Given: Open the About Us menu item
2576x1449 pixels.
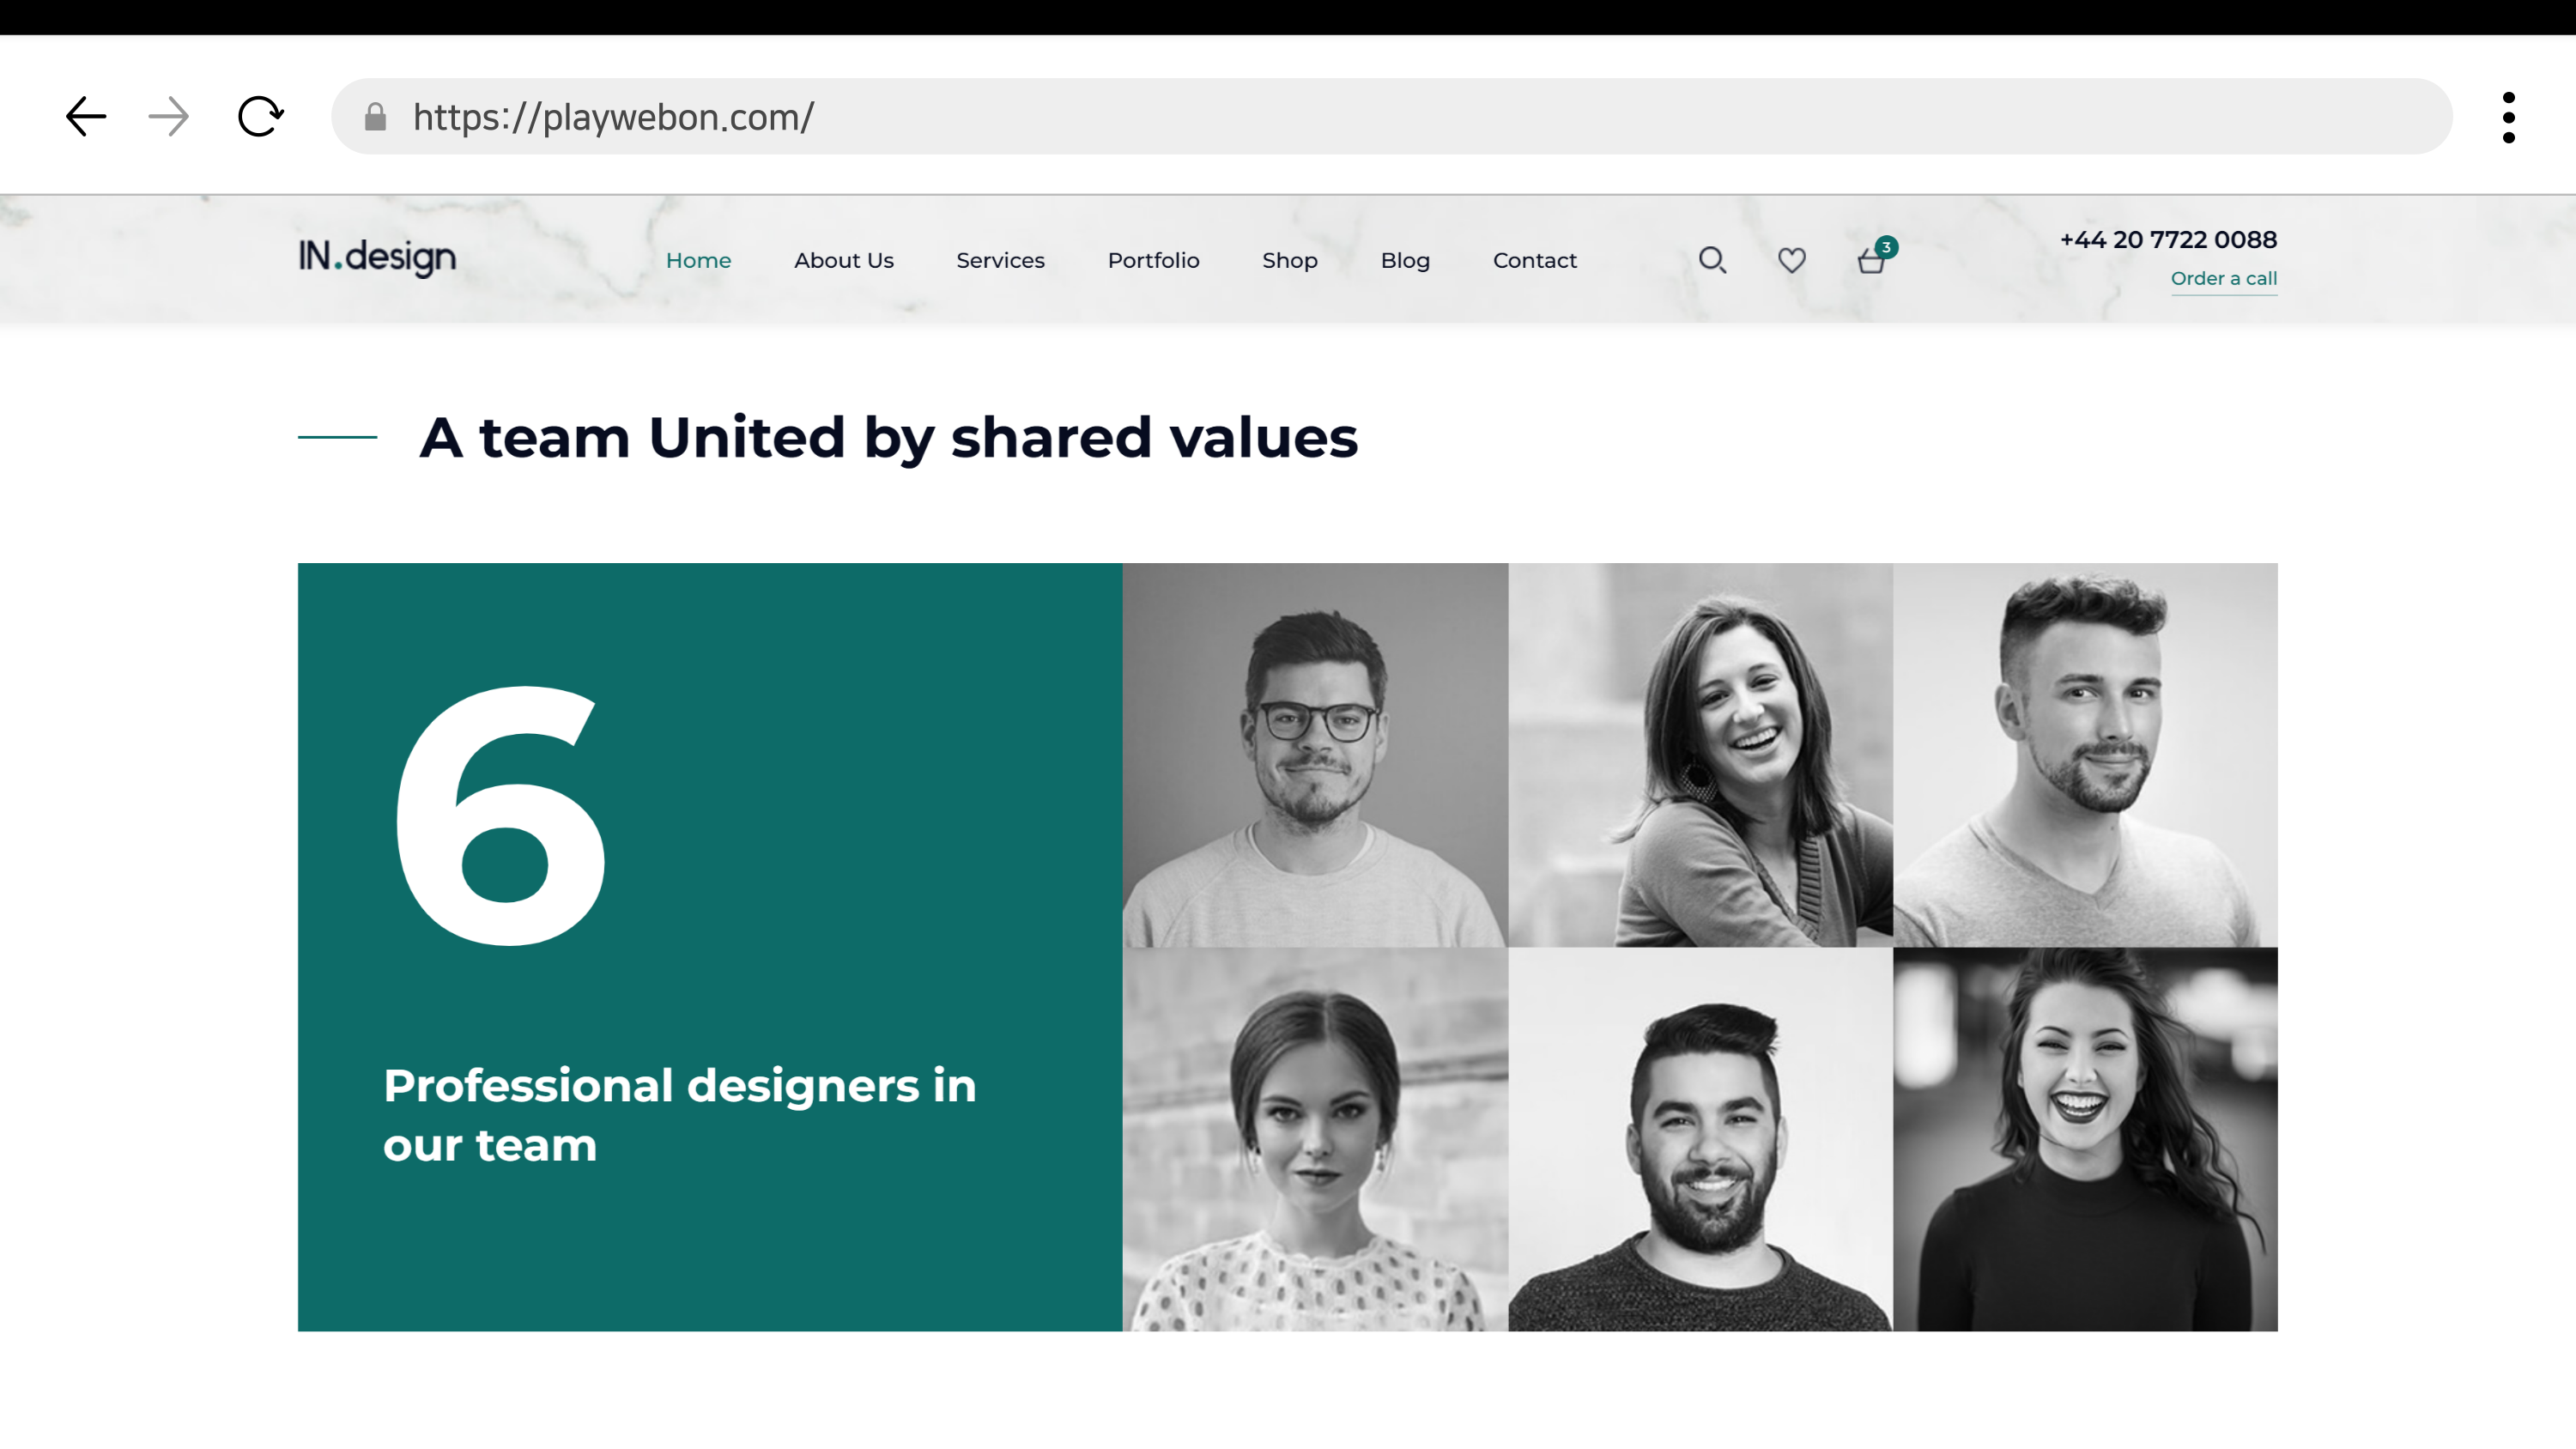Looking at the screenshot, I should click(843, 260).
